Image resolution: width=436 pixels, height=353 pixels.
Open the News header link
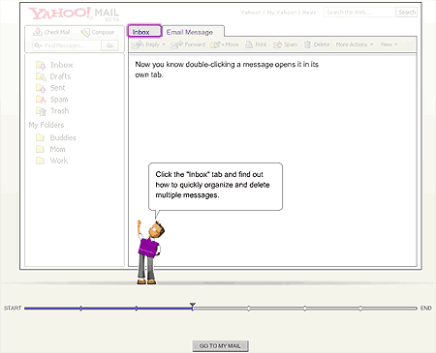coord(309,13)
